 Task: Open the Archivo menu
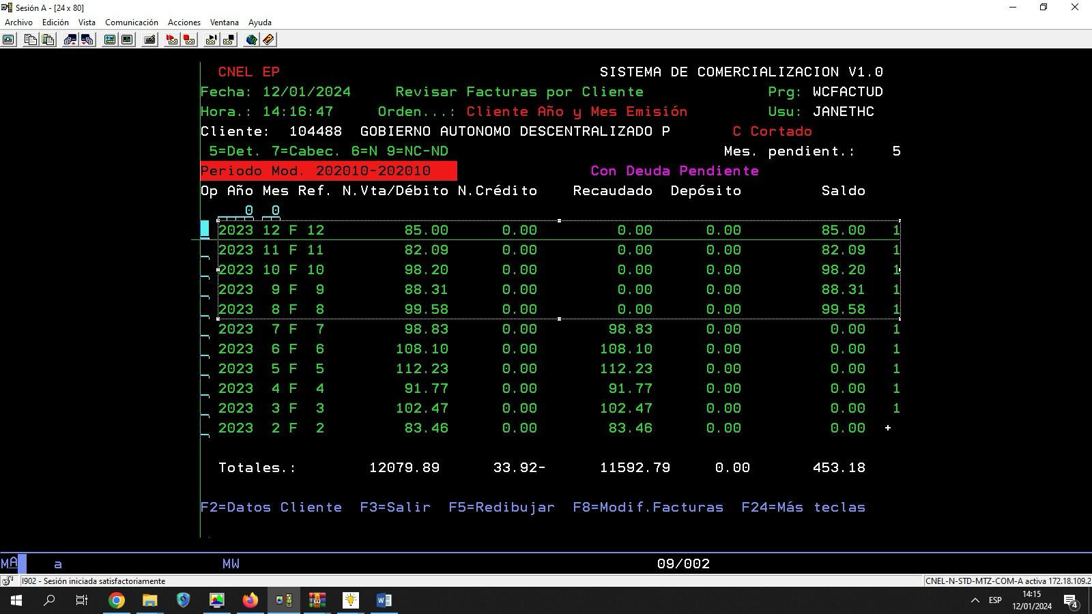pyautogui.click(x=18, y=23)
